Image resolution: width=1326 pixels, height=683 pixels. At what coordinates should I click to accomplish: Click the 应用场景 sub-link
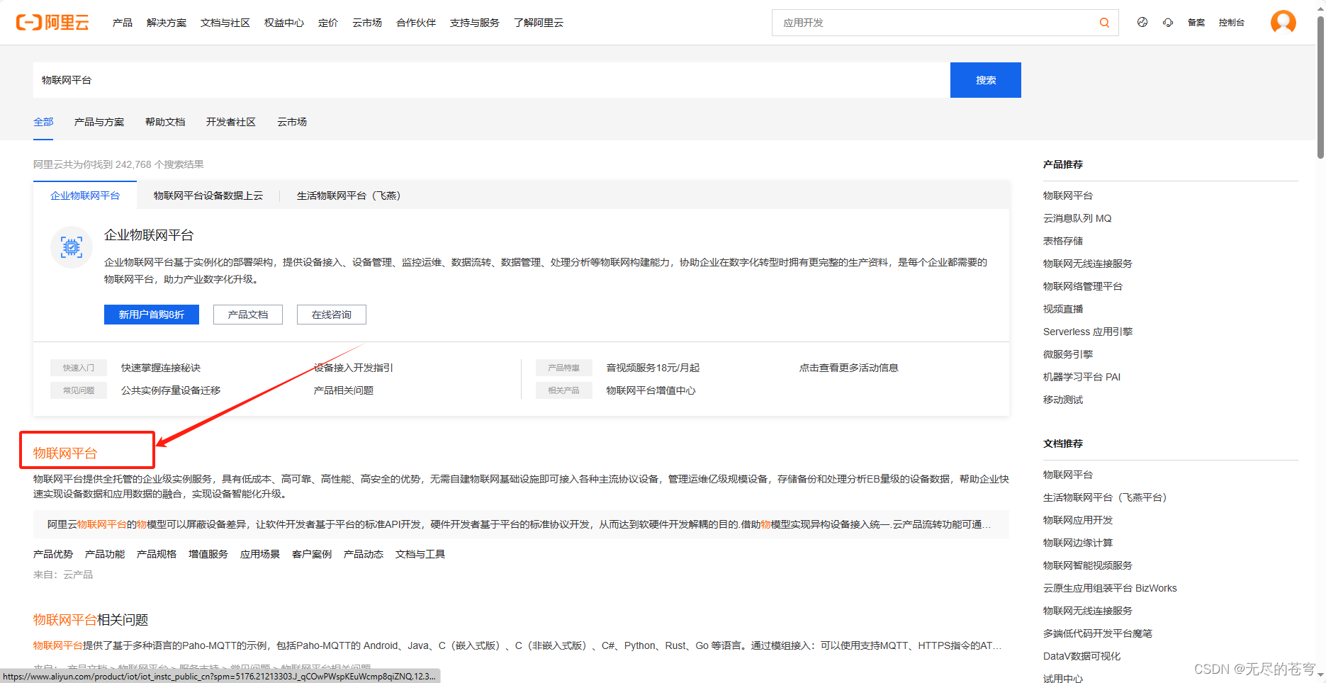coord(260,554)
